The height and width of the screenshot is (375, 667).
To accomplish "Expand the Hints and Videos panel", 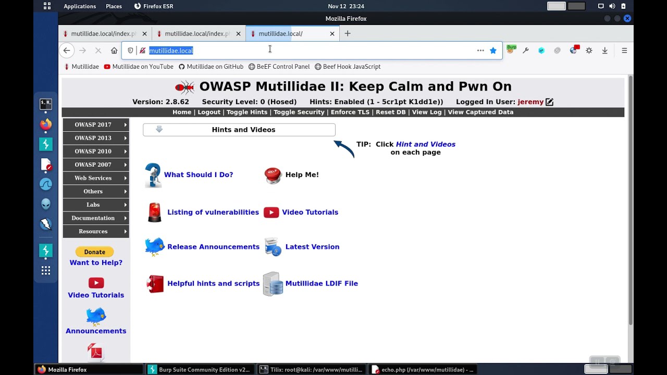I will click(x=239, y=130).
